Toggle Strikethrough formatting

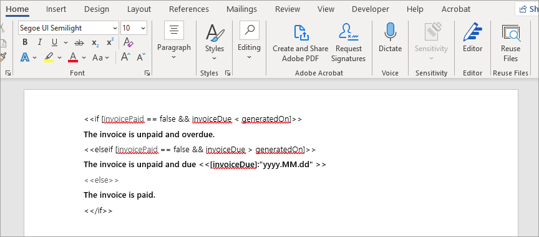(x=79, y=42)
